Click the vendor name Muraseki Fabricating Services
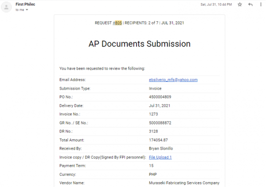 pos(184,183)
